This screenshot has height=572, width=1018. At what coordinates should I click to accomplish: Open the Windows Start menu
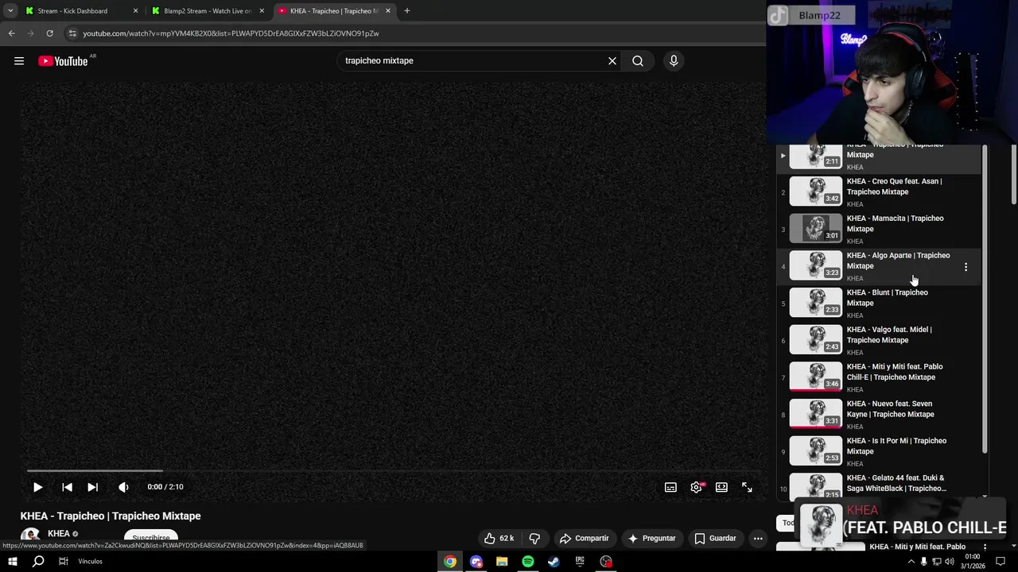14,562
